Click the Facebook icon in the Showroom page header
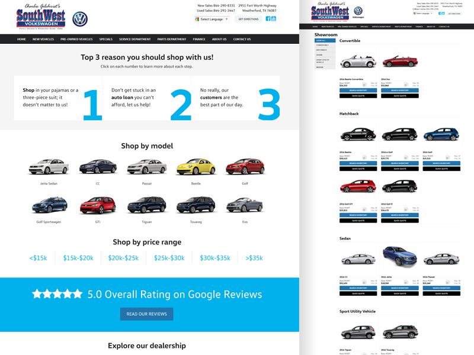 coord(440,13)
